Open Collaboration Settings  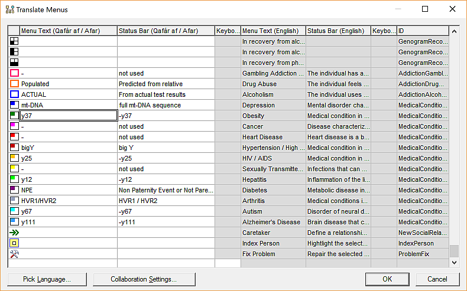(144, 279)
